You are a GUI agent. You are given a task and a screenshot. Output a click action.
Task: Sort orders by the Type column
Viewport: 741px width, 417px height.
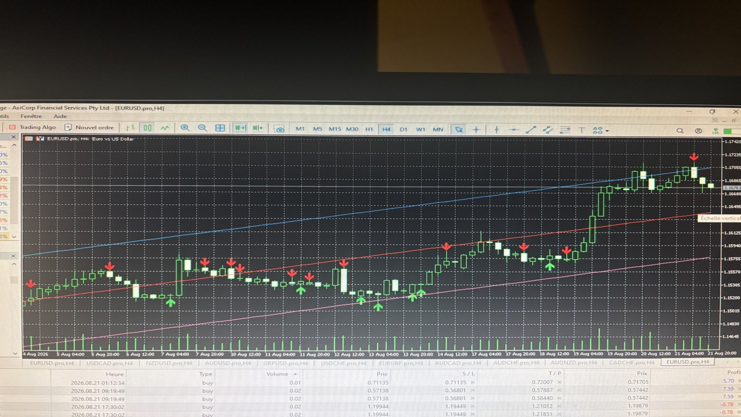tap(206, 374)
